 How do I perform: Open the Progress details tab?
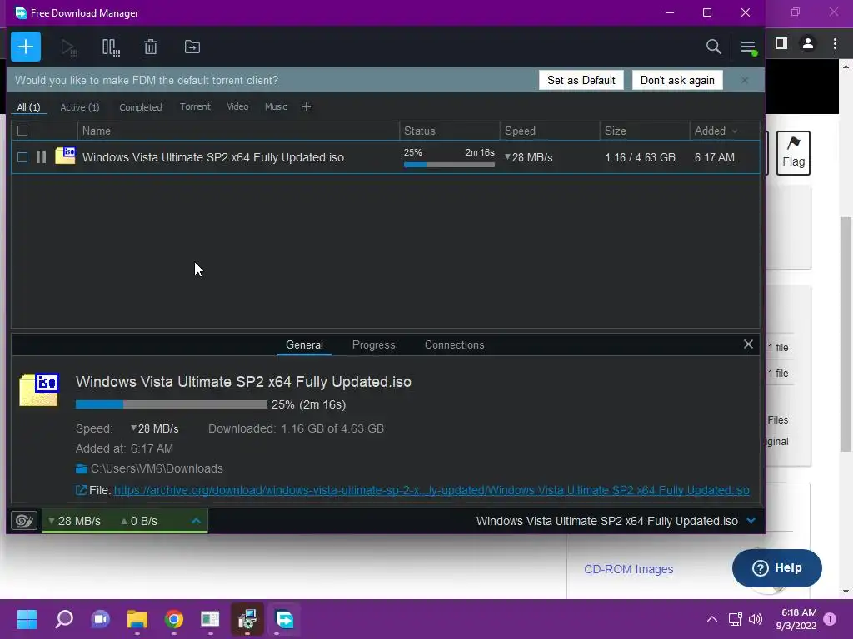click(373, 344)
